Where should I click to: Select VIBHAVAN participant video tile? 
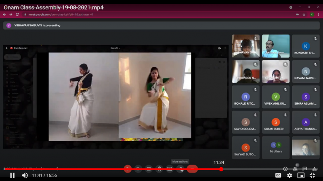245,46
